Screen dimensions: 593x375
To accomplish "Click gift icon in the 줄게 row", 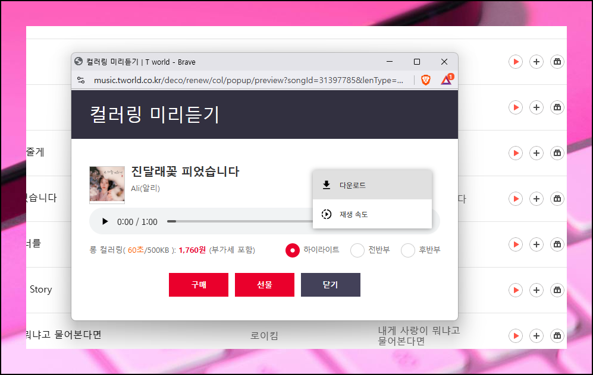I will pos(557,153).
